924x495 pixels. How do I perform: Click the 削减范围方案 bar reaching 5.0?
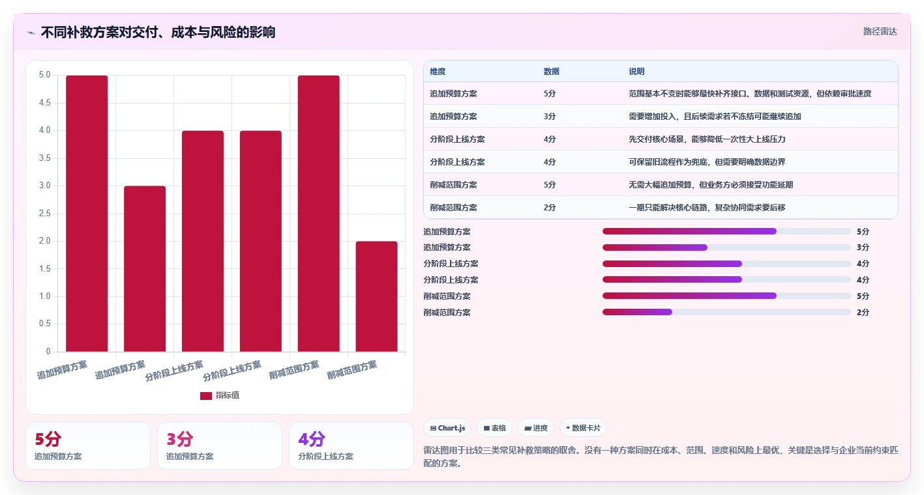[x=319, y=214]
